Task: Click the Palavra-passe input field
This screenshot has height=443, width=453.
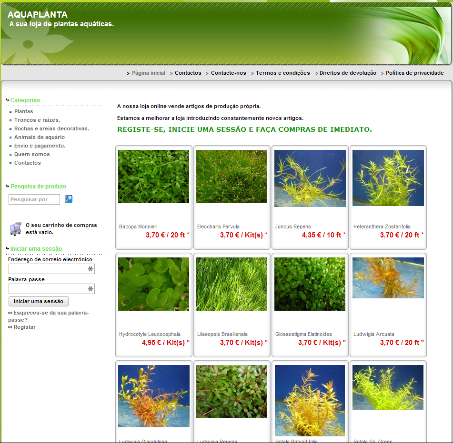Action: [x=48, y=289]
